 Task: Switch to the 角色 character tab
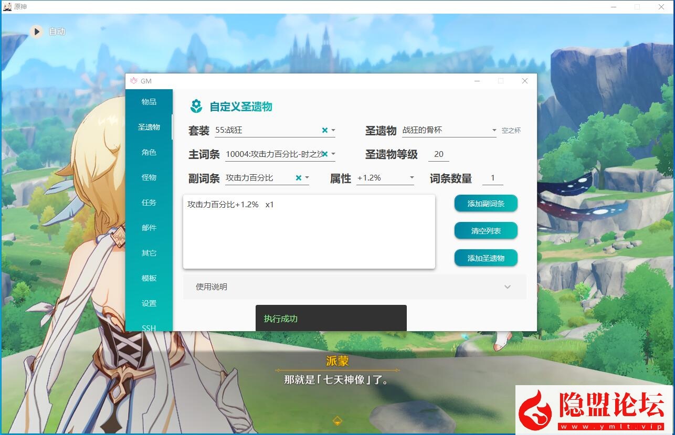[149, 152]
